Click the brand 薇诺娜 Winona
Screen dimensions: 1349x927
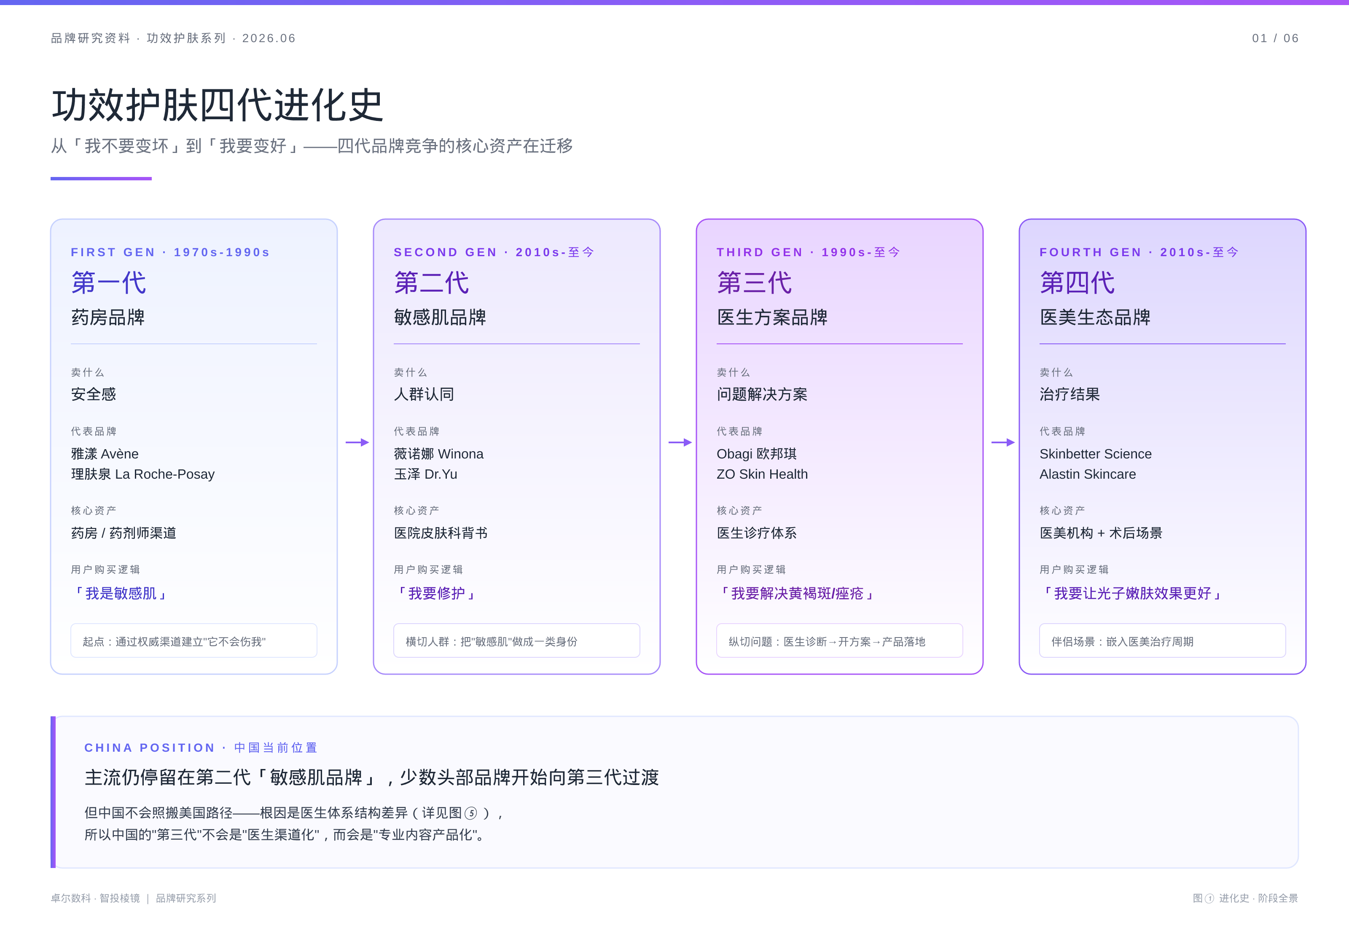tap(438, 454)
